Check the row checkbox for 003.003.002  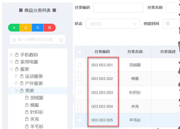79,79
